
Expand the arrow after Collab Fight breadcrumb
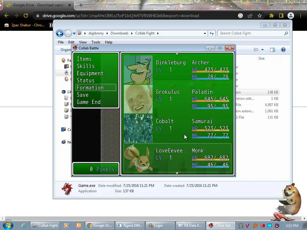[158, 34]
